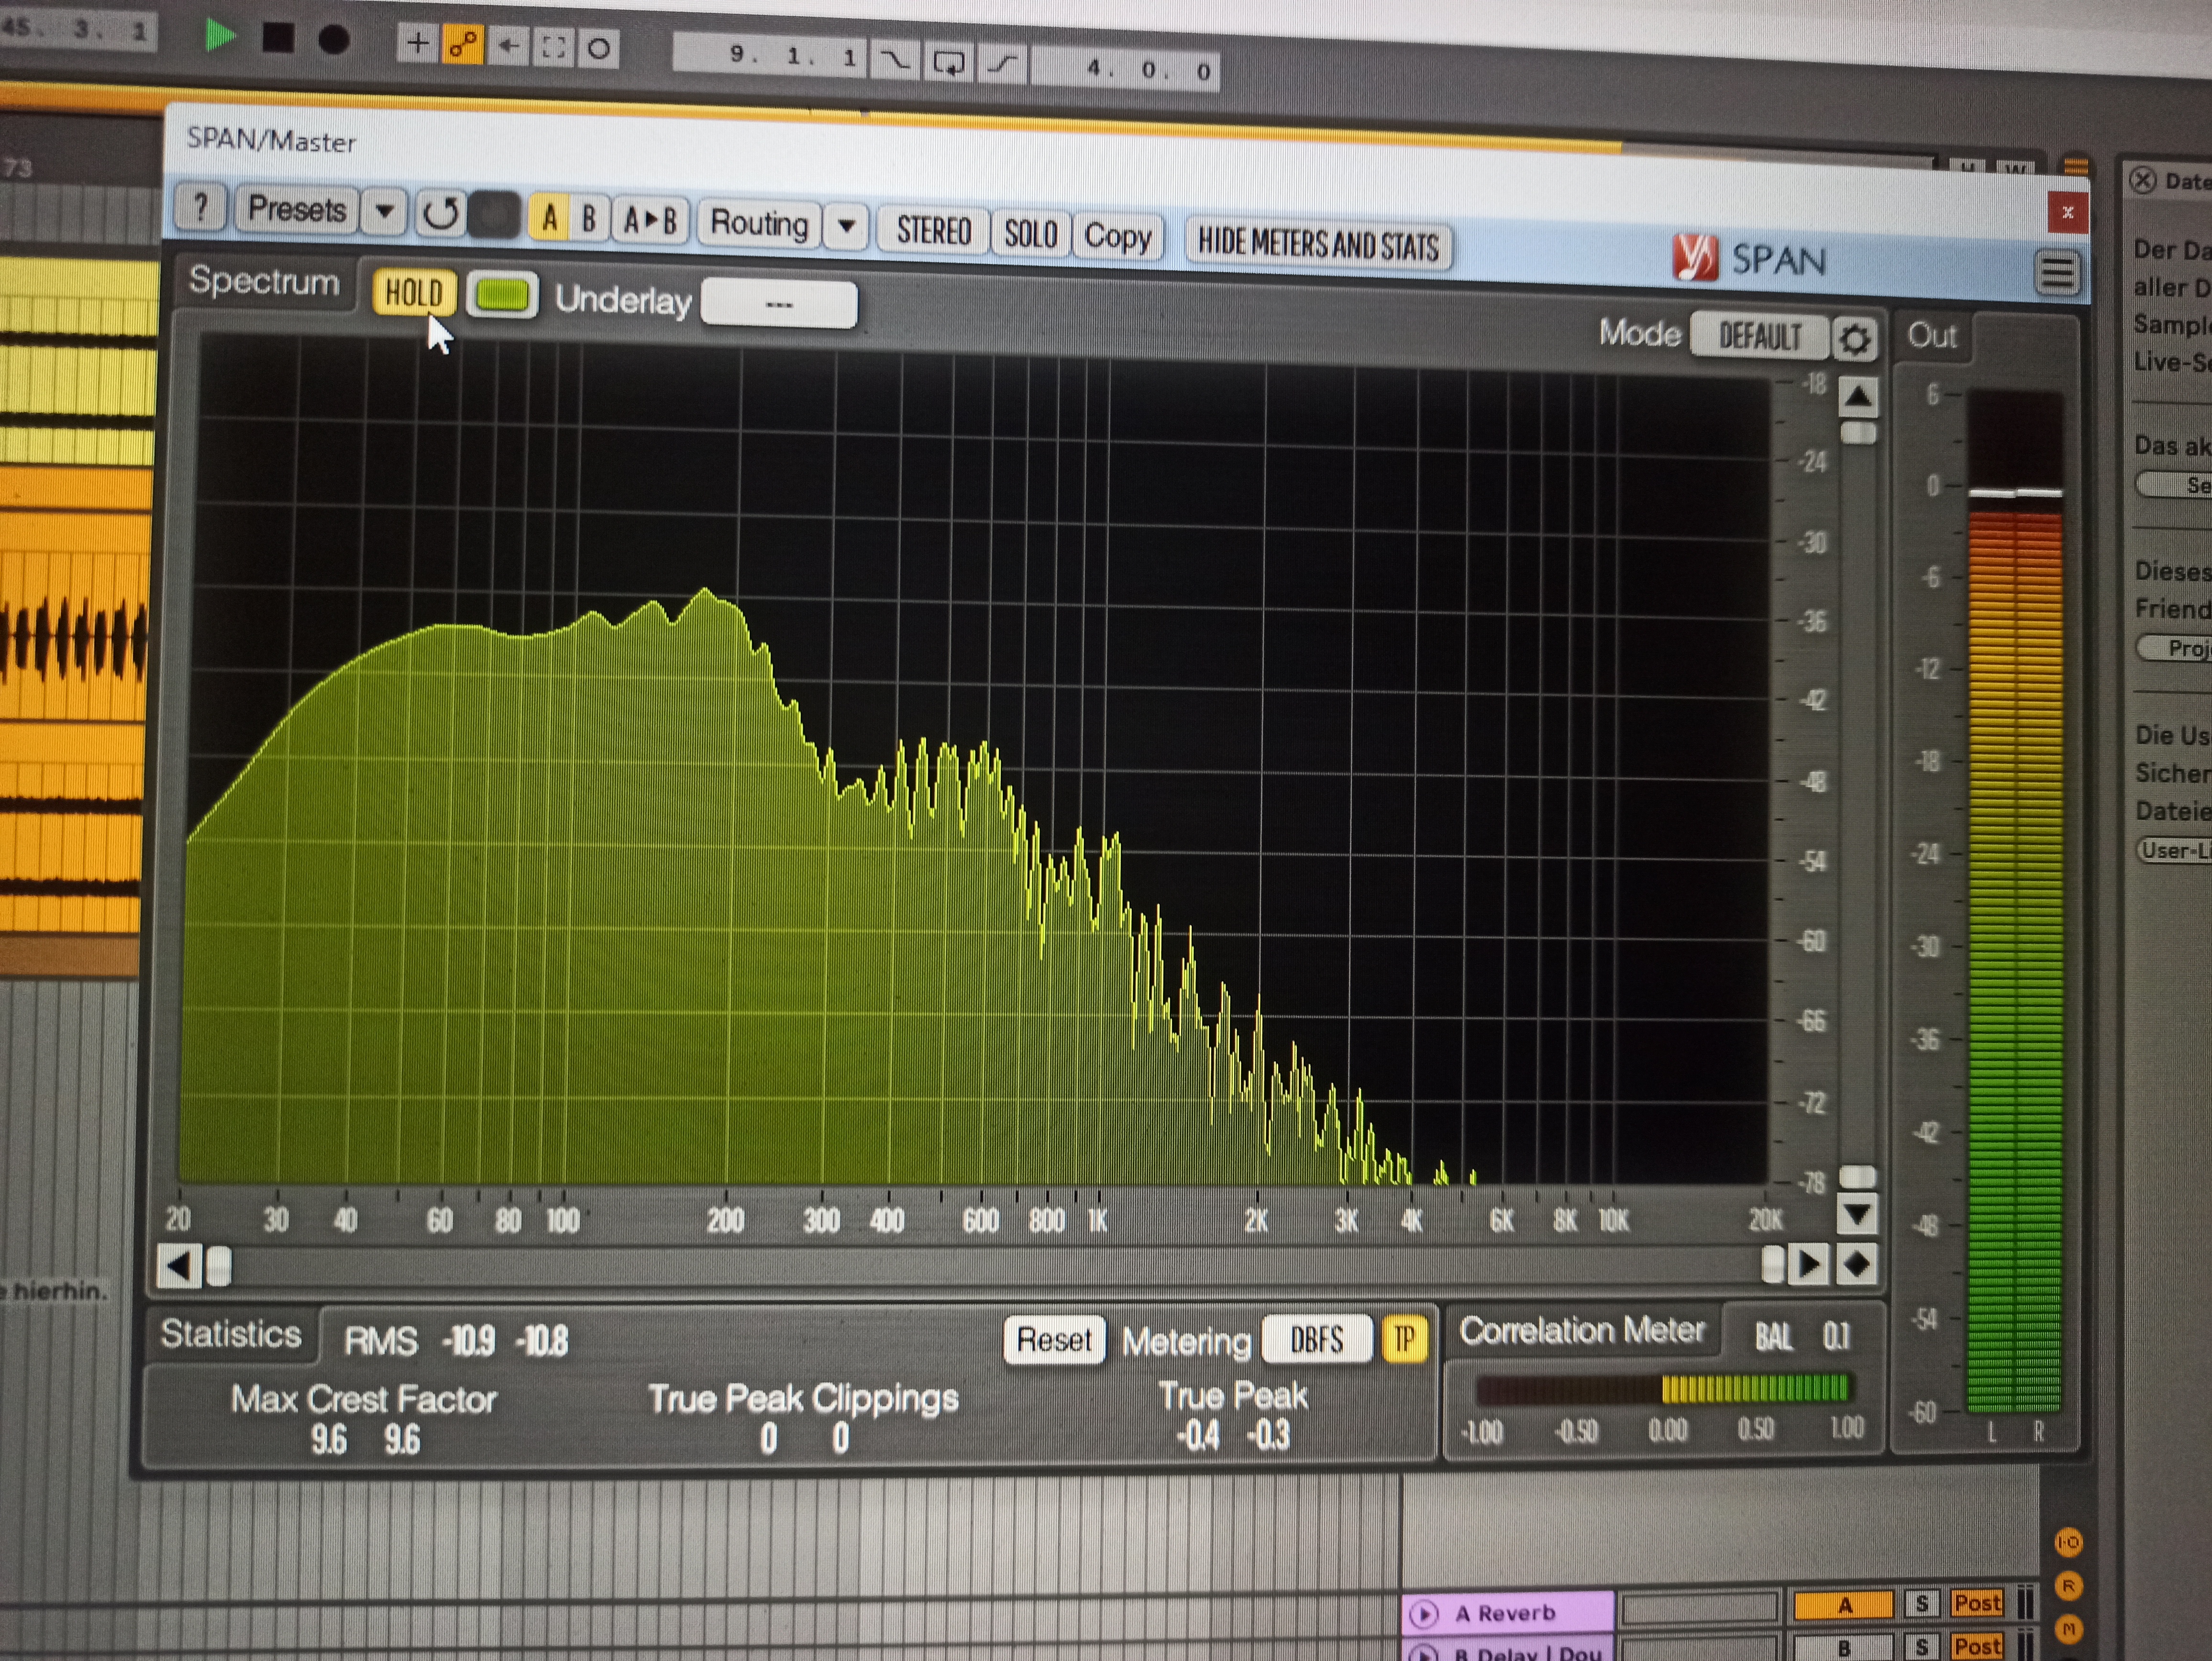
Task: Click the upper handle of vertical range slider
Action: coord(1858,432)
